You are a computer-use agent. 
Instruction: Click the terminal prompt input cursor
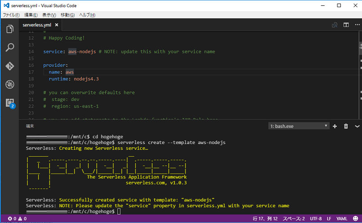click(119, 211)
